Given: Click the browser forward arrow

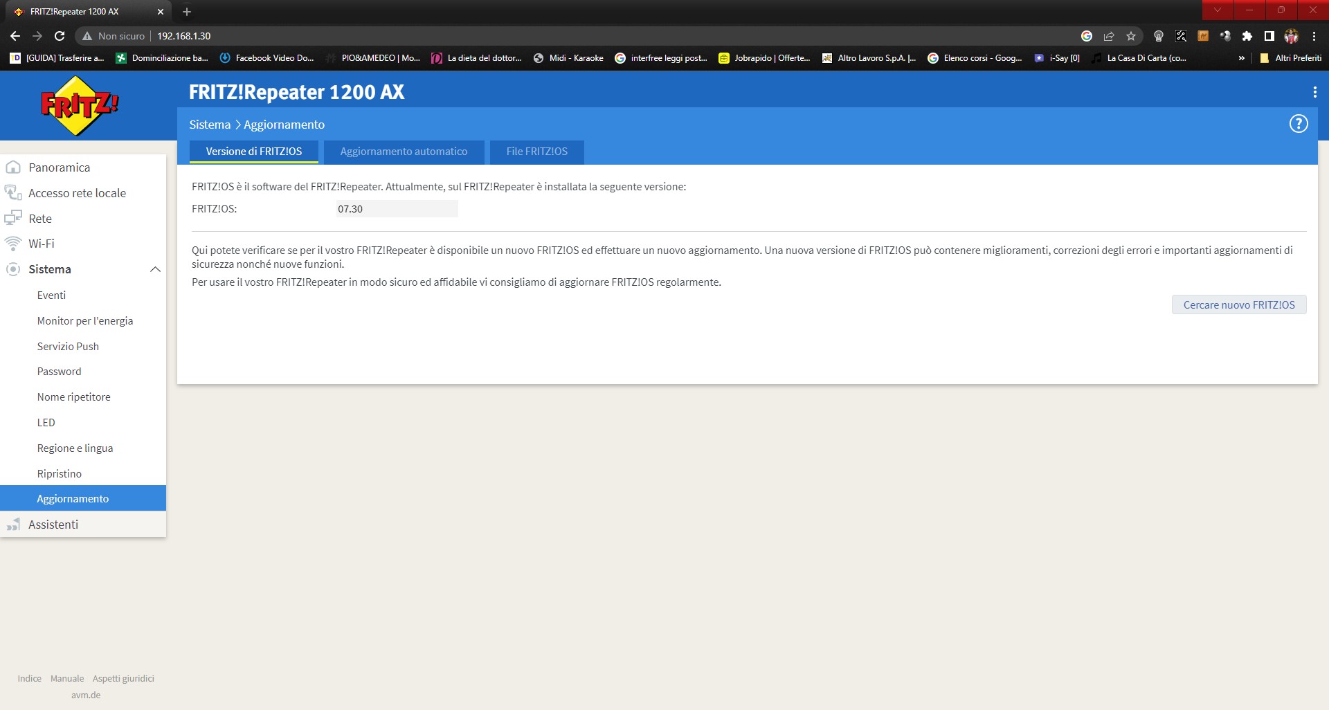Looking at the screenshot, I should point(37,36).
